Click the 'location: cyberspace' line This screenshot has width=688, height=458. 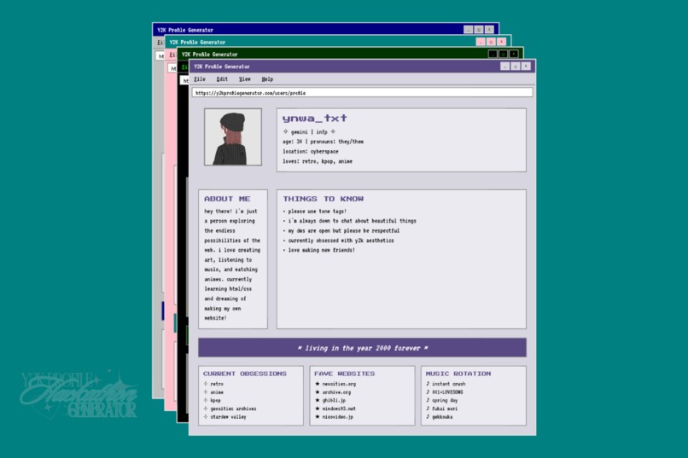point(310,152)
